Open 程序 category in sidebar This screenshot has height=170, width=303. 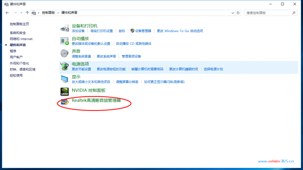coord(13,51)
